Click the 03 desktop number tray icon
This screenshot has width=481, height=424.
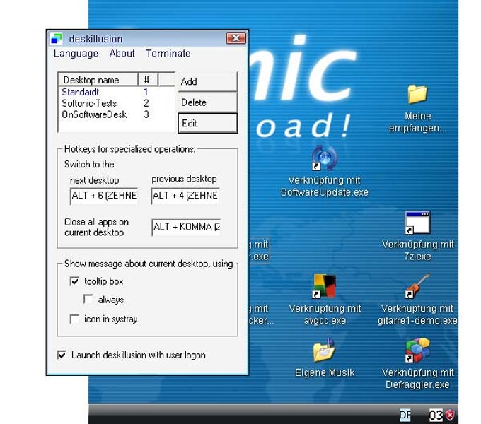coord(436,415)
